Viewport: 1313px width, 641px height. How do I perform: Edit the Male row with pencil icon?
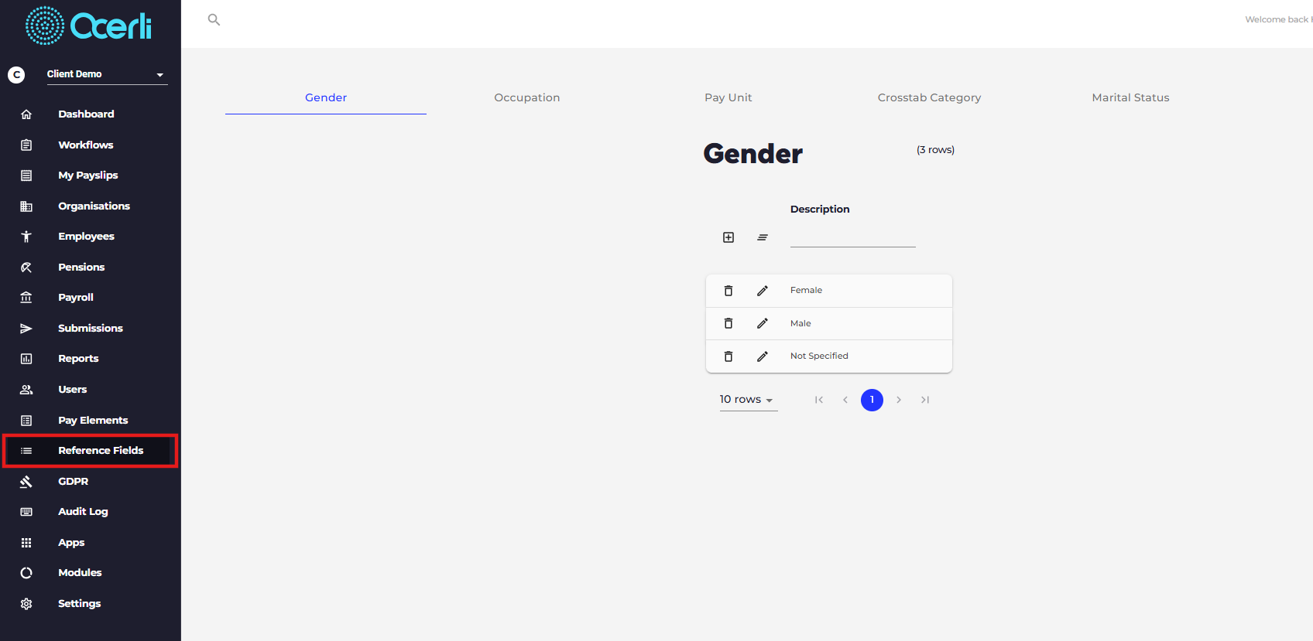click(x=763, y=323)
